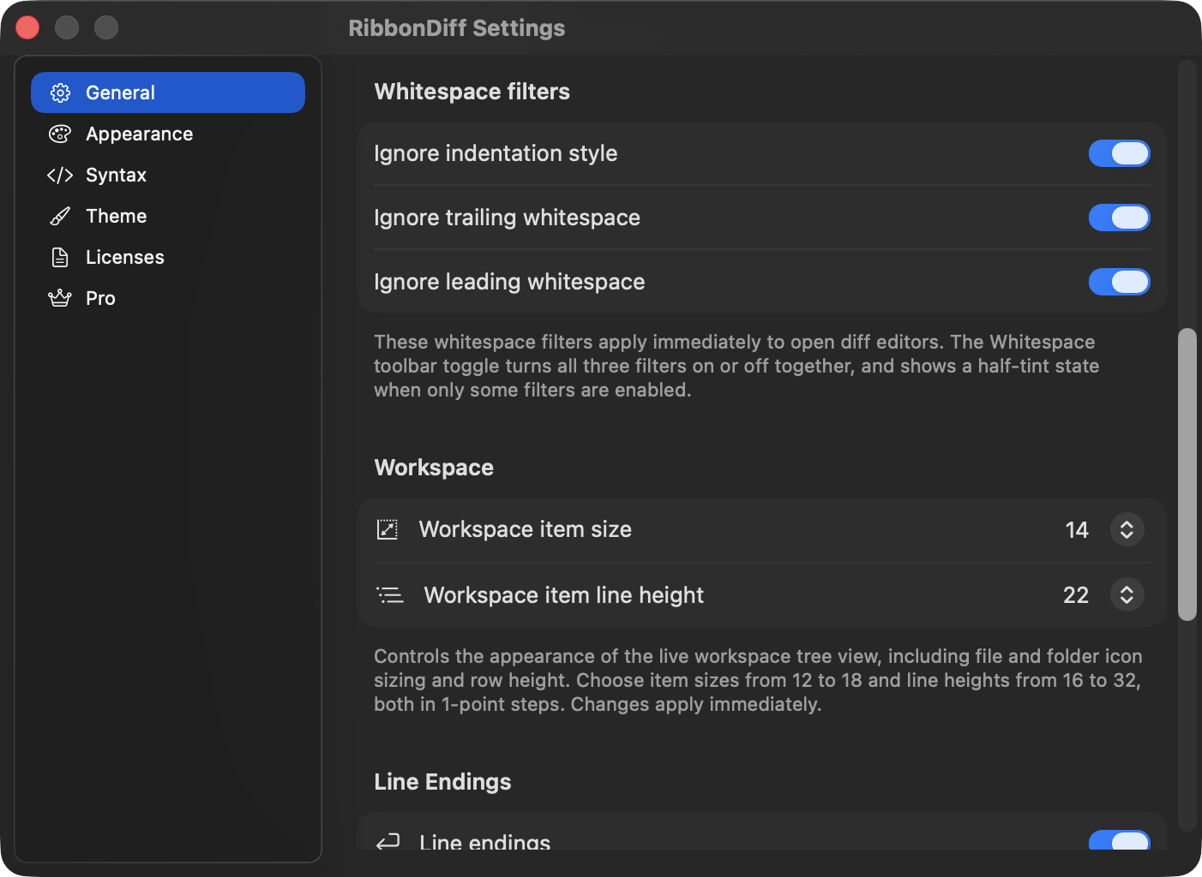The image size is (1202, 877).
Task: Switch to the General settings tab
Action: [x=168, y=92]
